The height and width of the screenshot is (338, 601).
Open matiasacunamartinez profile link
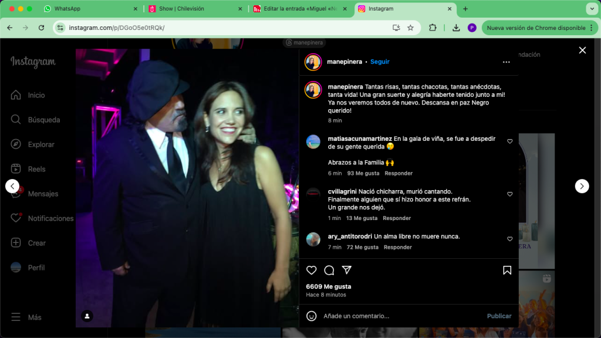(x=360, y=138)
